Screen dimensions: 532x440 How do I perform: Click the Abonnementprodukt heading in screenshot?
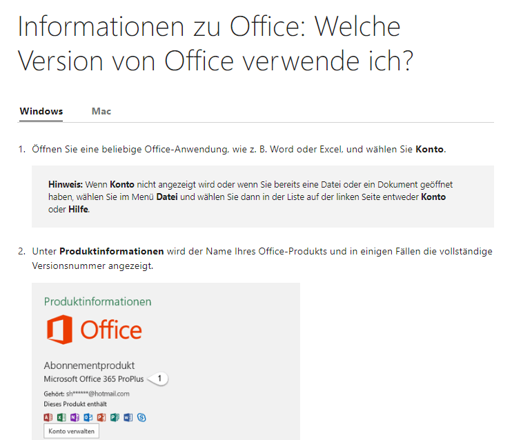(89, 366)
